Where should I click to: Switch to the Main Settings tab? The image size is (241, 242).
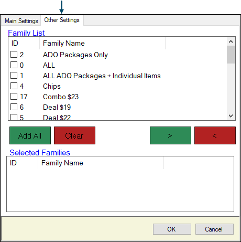(21, 21)
